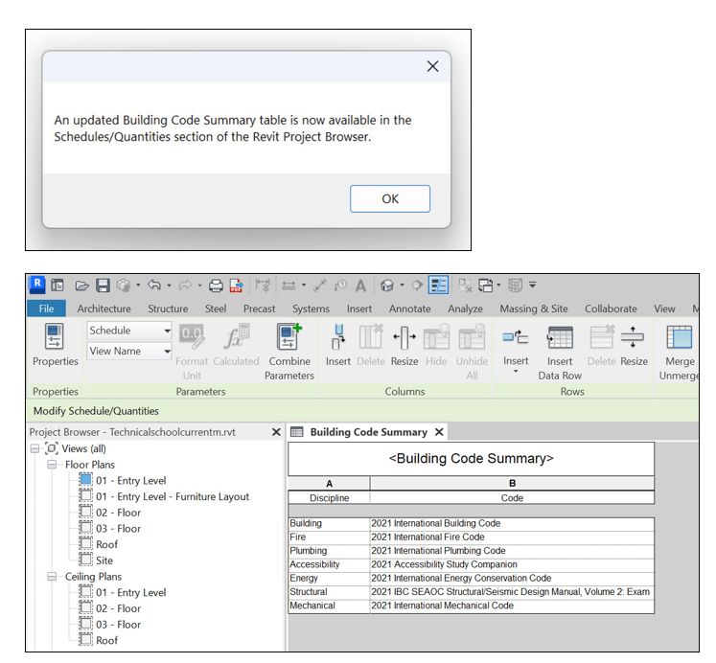Click the Tag by Category icon

point(340,286)
